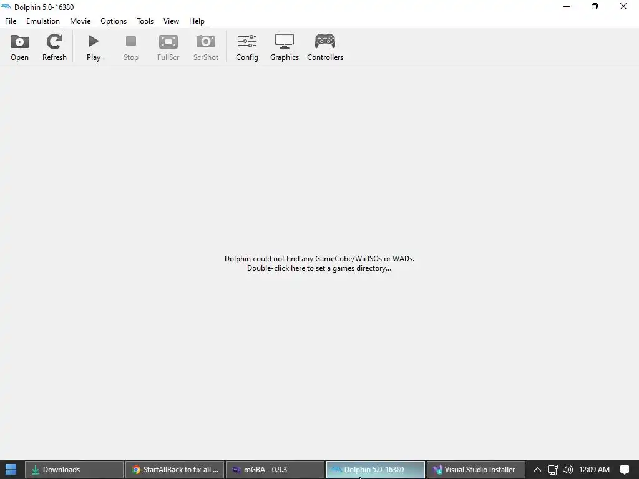Open the Movie menu

click(80, 21)
